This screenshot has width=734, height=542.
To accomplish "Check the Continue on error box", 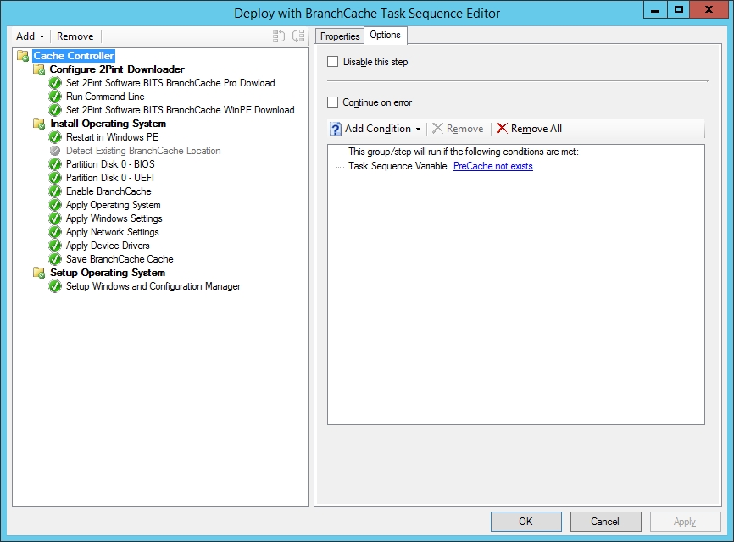I will point(333,102).
